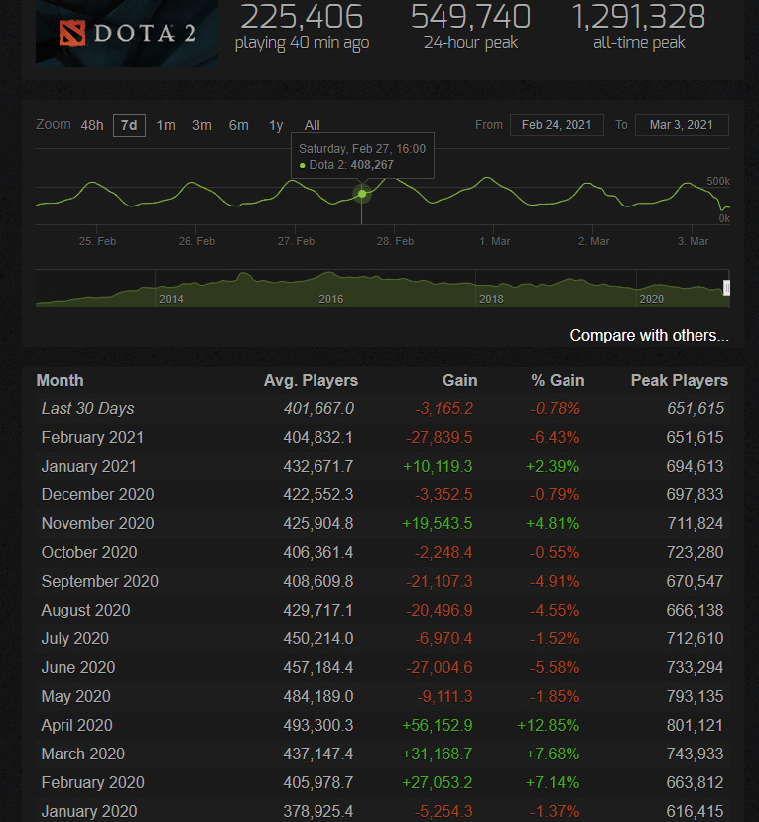Click peak players value 793,135

click(696, 697)
